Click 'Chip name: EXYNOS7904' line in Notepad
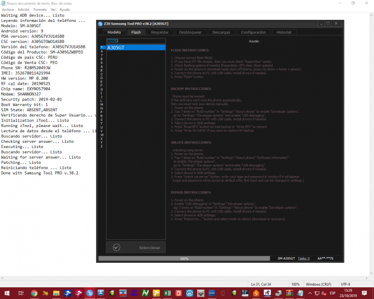The width and height of the screenshot is (374, 299). 26,89
